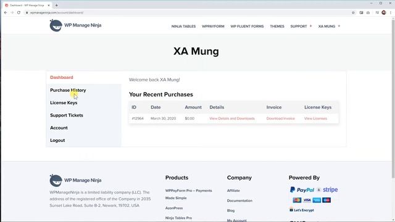This screenshot has height=222, width=395.
Task: Open Support Tickets in sidebar
Action: (67, 115)
